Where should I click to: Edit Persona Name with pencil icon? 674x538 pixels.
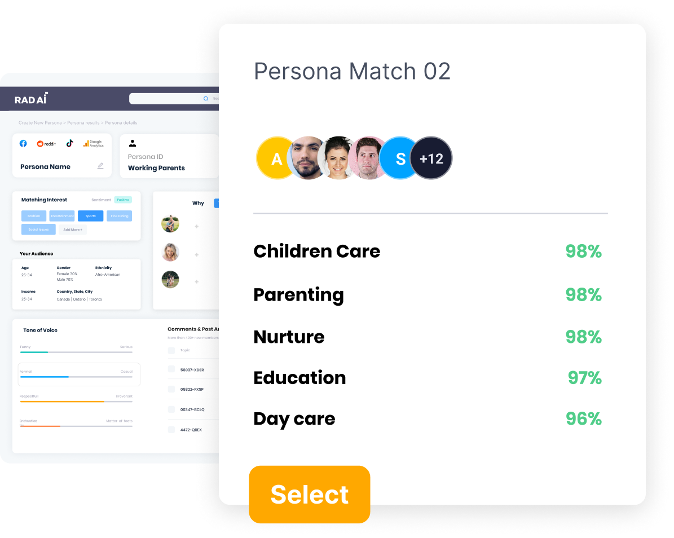(100, 166)
